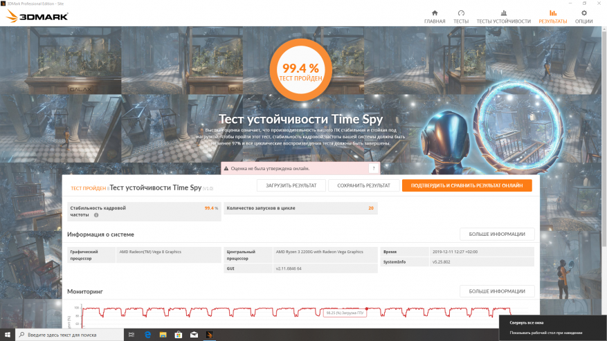Image resolution: width=607 pixels, height=341 pixels.
Task: Switch to the ТЕСТЫ tab
Action: [x=461, y=17]
